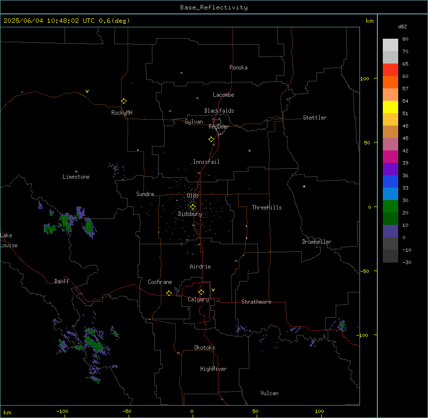
Task: Click the yellow V marker east of Calgary
Action: pyautogui.click(x=213, y=290)
